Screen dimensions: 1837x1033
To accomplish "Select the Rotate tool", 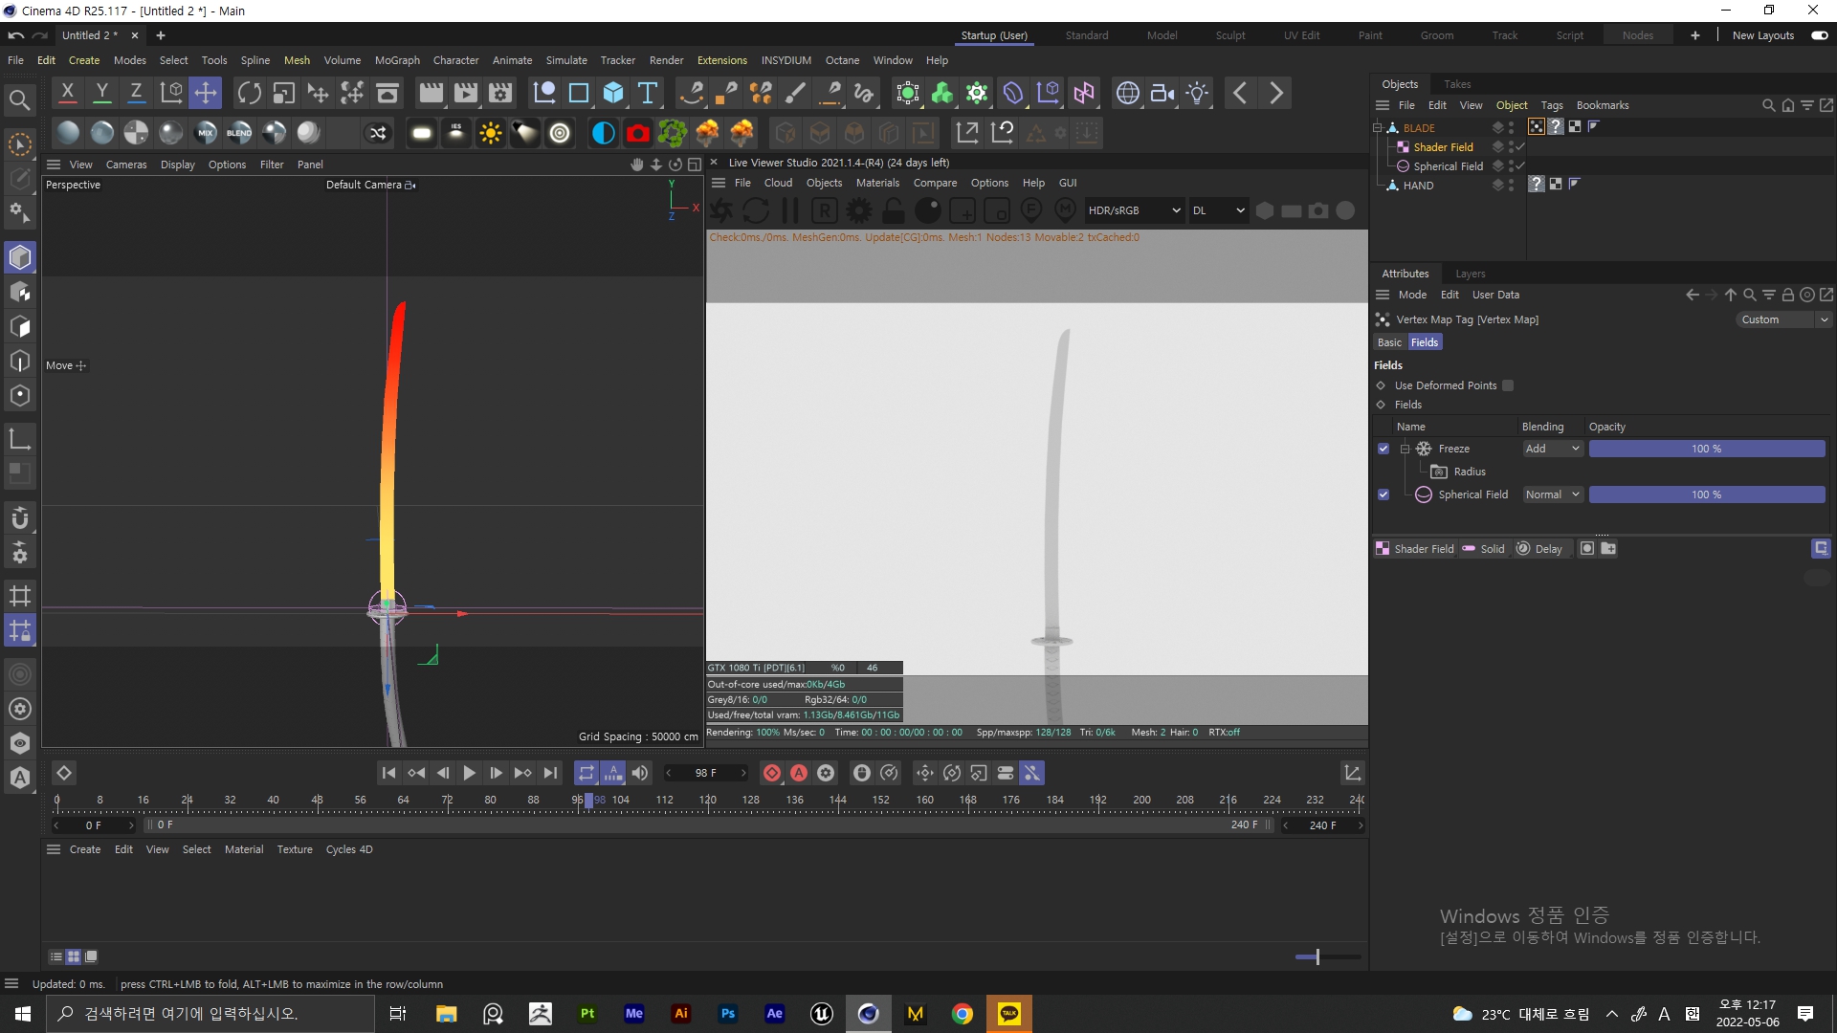I will [249, 92].
